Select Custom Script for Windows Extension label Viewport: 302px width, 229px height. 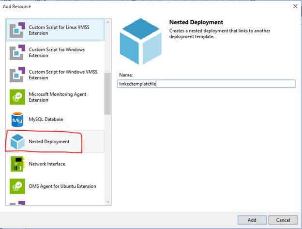pos(57,52)
